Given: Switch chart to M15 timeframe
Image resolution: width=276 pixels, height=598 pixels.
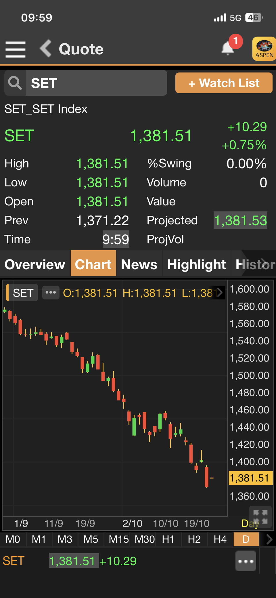Looking at the screenshot, I should 118,539.
